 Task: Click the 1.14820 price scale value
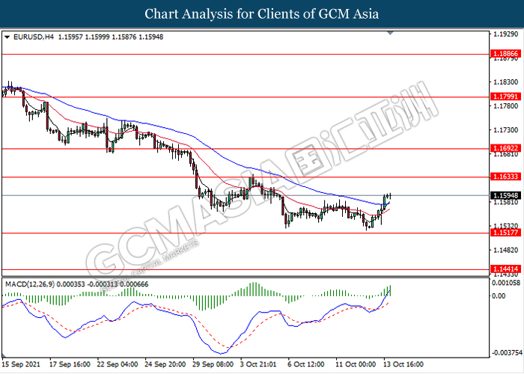click(505, 250)
